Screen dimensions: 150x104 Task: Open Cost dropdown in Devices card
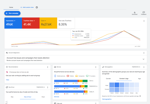tap(91, 81)
